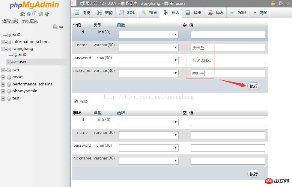This screenshot has height=187, width=292.
Task: Reload navigation panel with green refresh icon
Action: point(47,14)
